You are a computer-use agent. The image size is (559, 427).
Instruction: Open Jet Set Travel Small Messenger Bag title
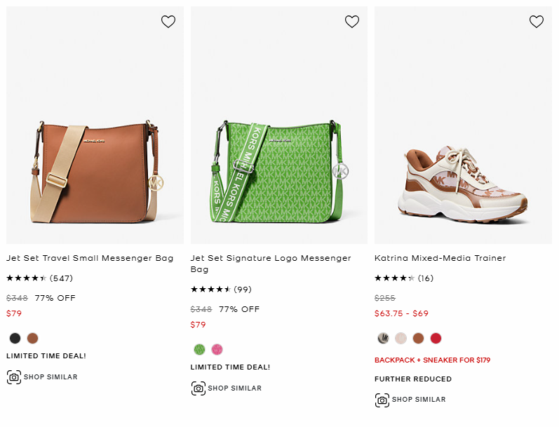(90, 258)
